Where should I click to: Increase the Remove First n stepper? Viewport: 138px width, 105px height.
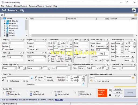(59, 42)
